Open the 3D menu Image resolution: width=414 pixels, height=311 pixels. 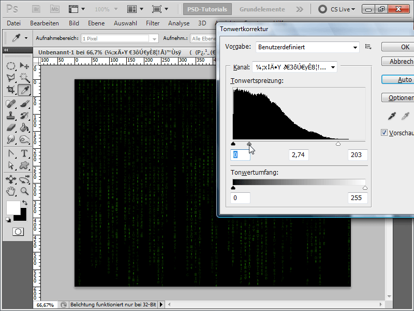pos(202,23)
